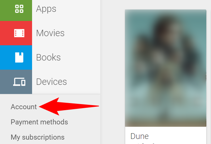Click the green tile beside Apps

[16, 10]
